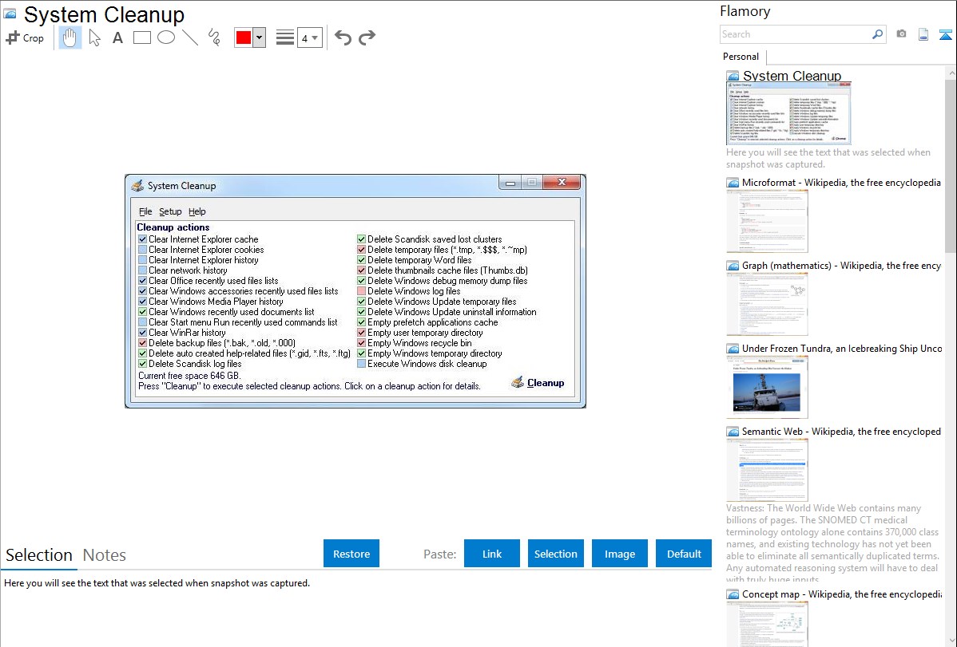Select the Crop tool
Screen dimensions: 957x647
coord(25,37)
